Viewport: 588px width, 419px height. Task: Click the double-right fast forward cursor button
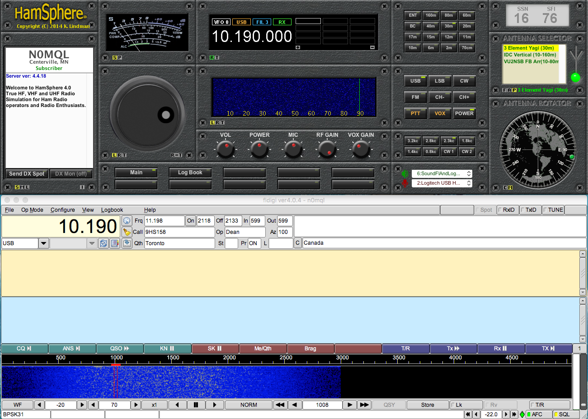click(x=364, y=405)
